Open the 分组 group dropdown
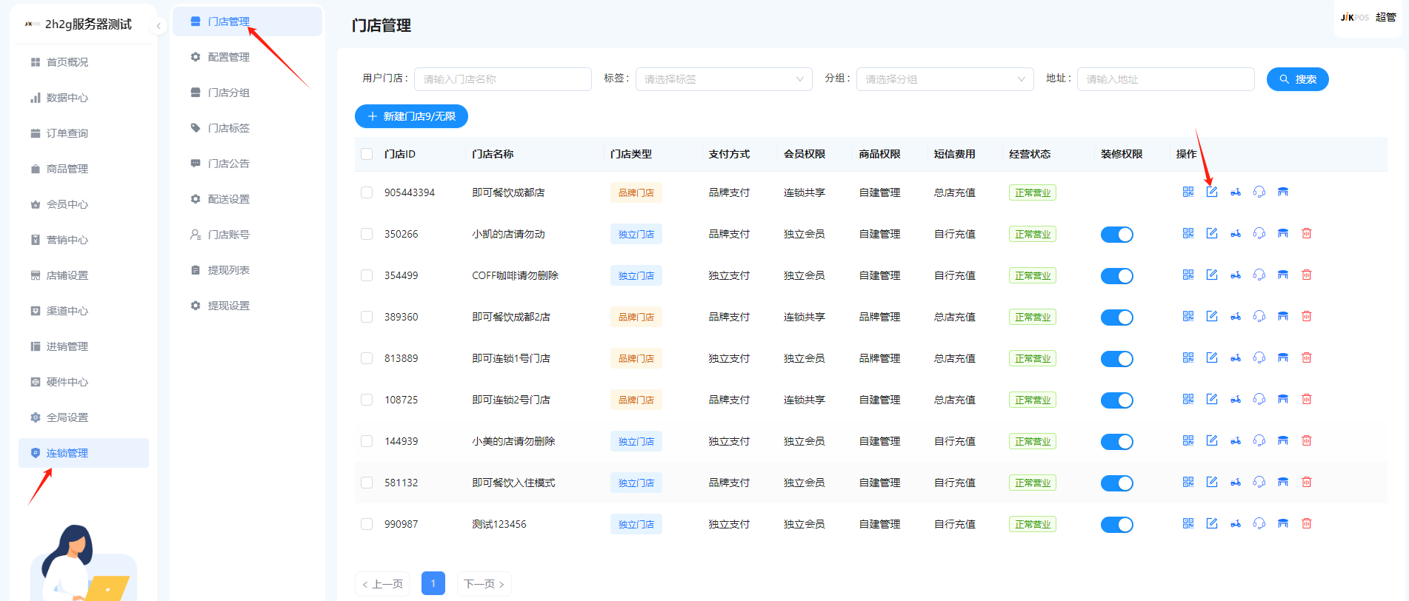1409x601 pixels. (945, 79)
